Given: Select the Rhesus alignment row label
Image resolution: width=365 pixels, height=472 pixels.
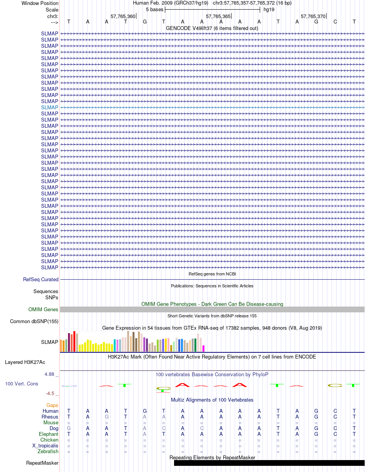Looking at the screenshot, I should [50, 417].
